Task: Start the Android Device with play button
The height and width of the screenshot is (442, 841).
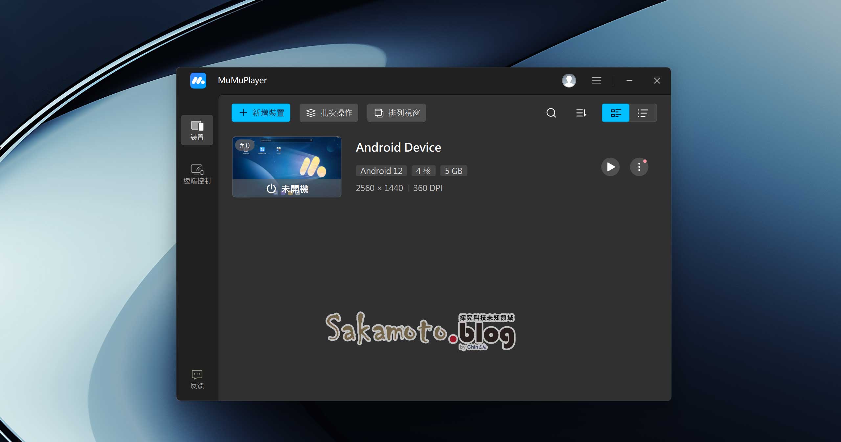Action: click(610, 167)
